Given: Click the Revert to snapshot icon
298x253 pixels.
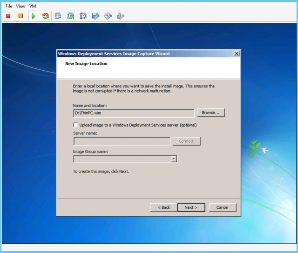Looking at the screenshot, I should 70,16.
